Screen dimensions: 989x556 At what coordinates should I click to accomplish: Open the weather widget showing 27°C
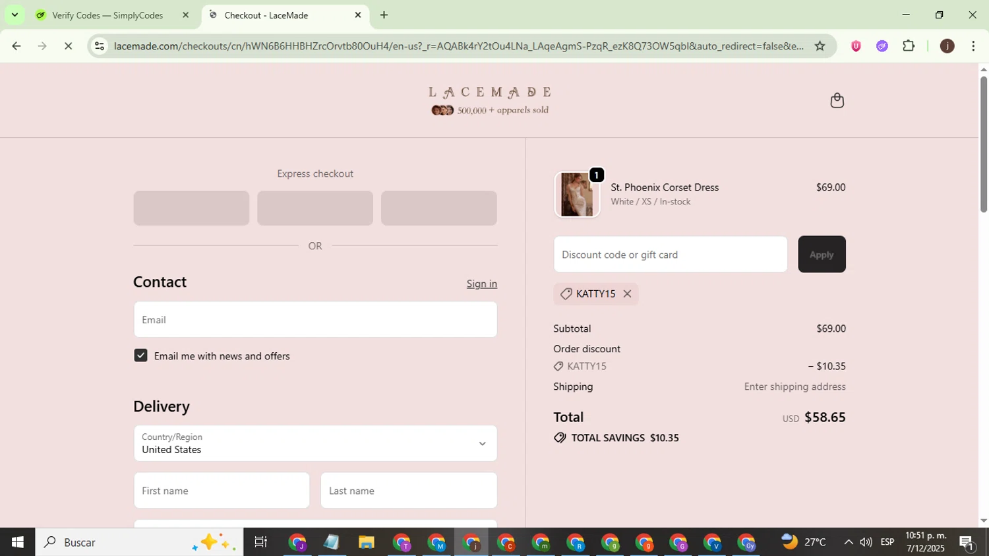804,542
